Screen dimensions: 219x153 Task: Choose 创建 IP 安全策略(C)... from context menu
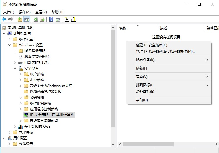169,45
